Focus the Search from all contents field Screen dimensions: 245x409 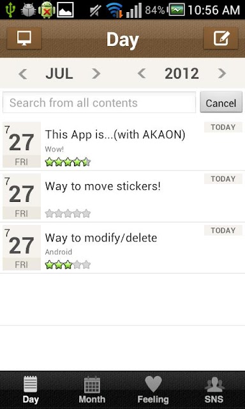coord(99,102)
